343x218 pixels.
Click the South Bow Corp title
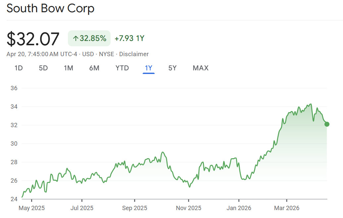click(x=50, y=8)
